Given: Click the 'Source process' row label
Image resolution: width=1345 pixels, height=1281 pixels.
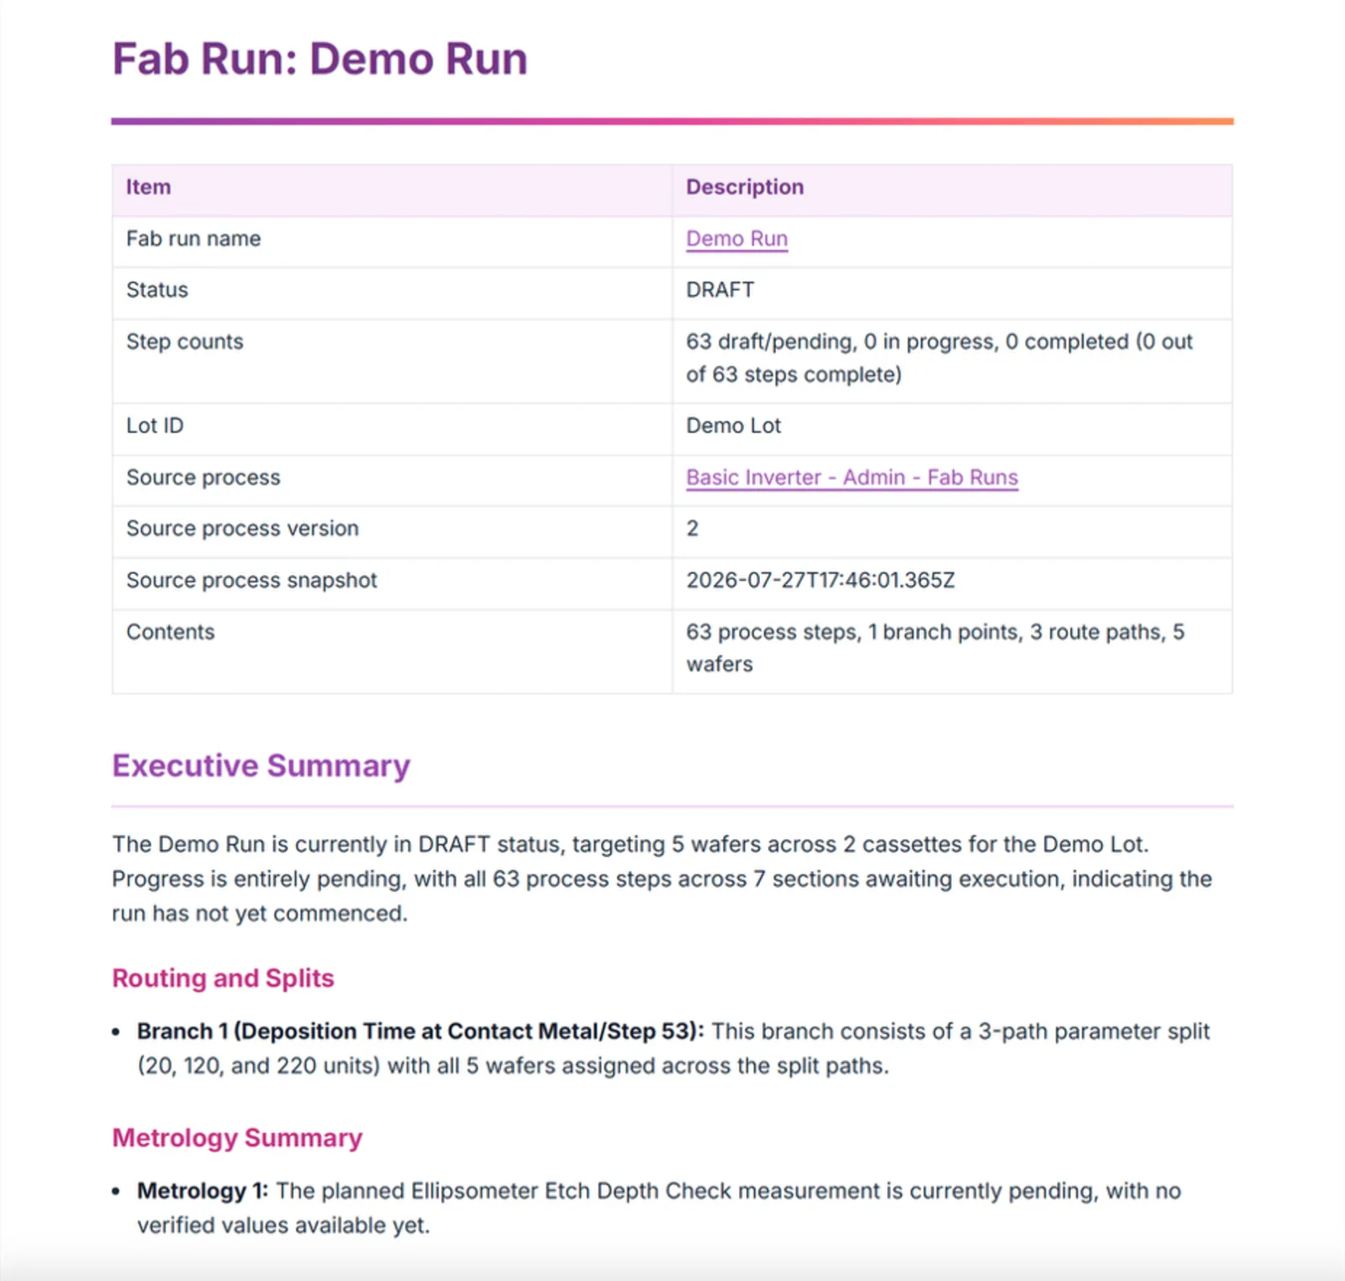Looking at the screenshot, I should (x=203, y=477).
